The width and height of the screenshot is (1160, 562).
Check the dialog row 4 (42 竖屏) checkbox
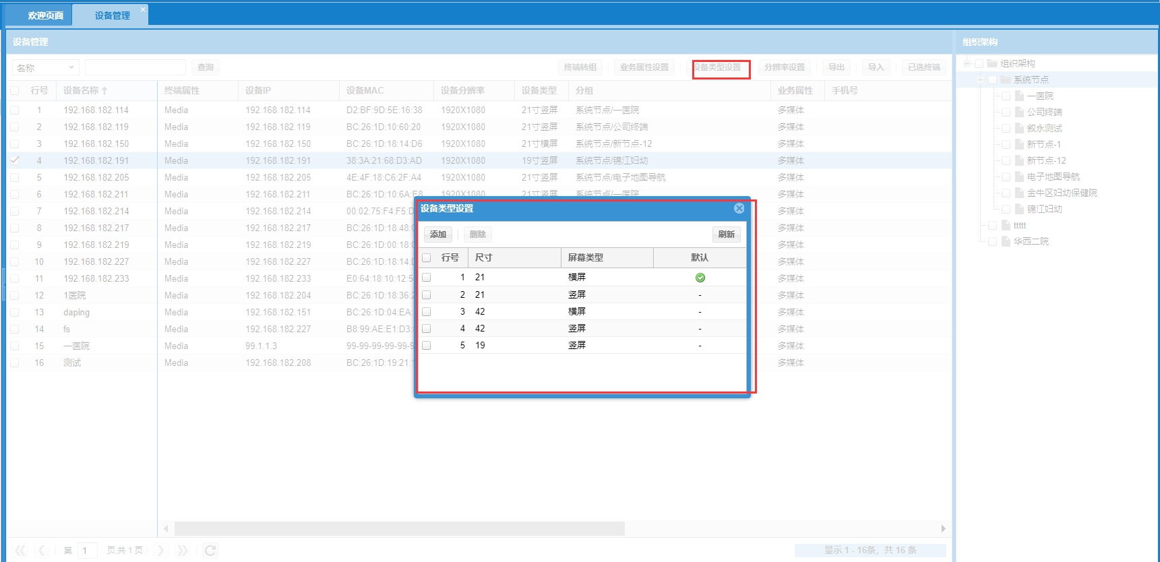(x=426, y=328)
